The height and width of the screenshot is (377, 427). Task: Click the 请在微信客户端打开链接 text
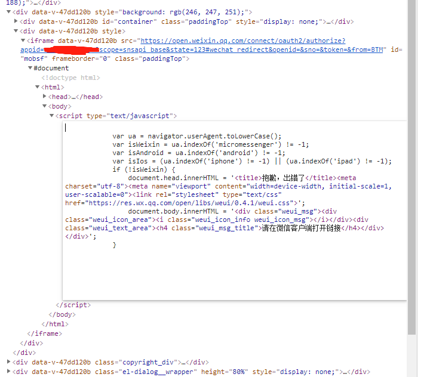[x=302, y=228]
